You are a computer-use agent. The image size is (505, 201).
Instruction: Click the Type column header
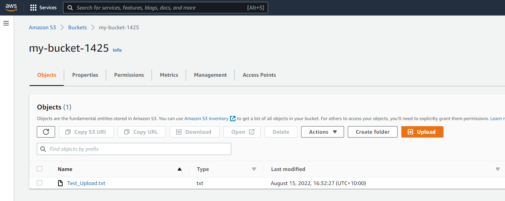click(203, 169)
